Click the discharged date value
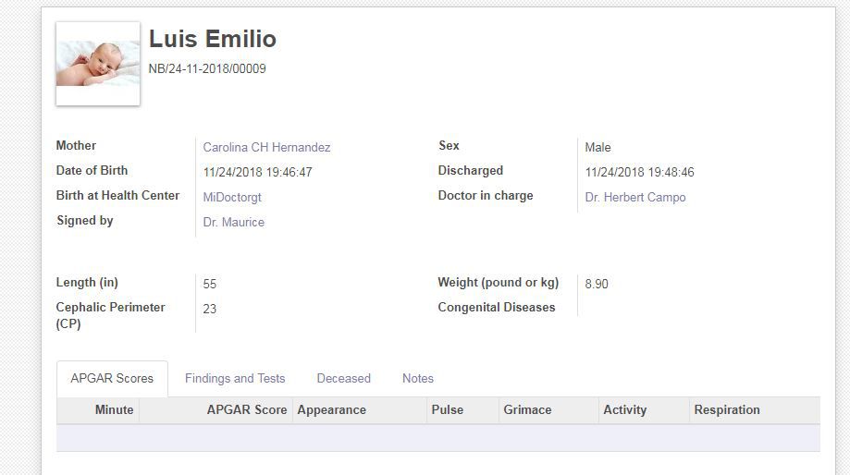850x475 pixels. click(640, 173)
